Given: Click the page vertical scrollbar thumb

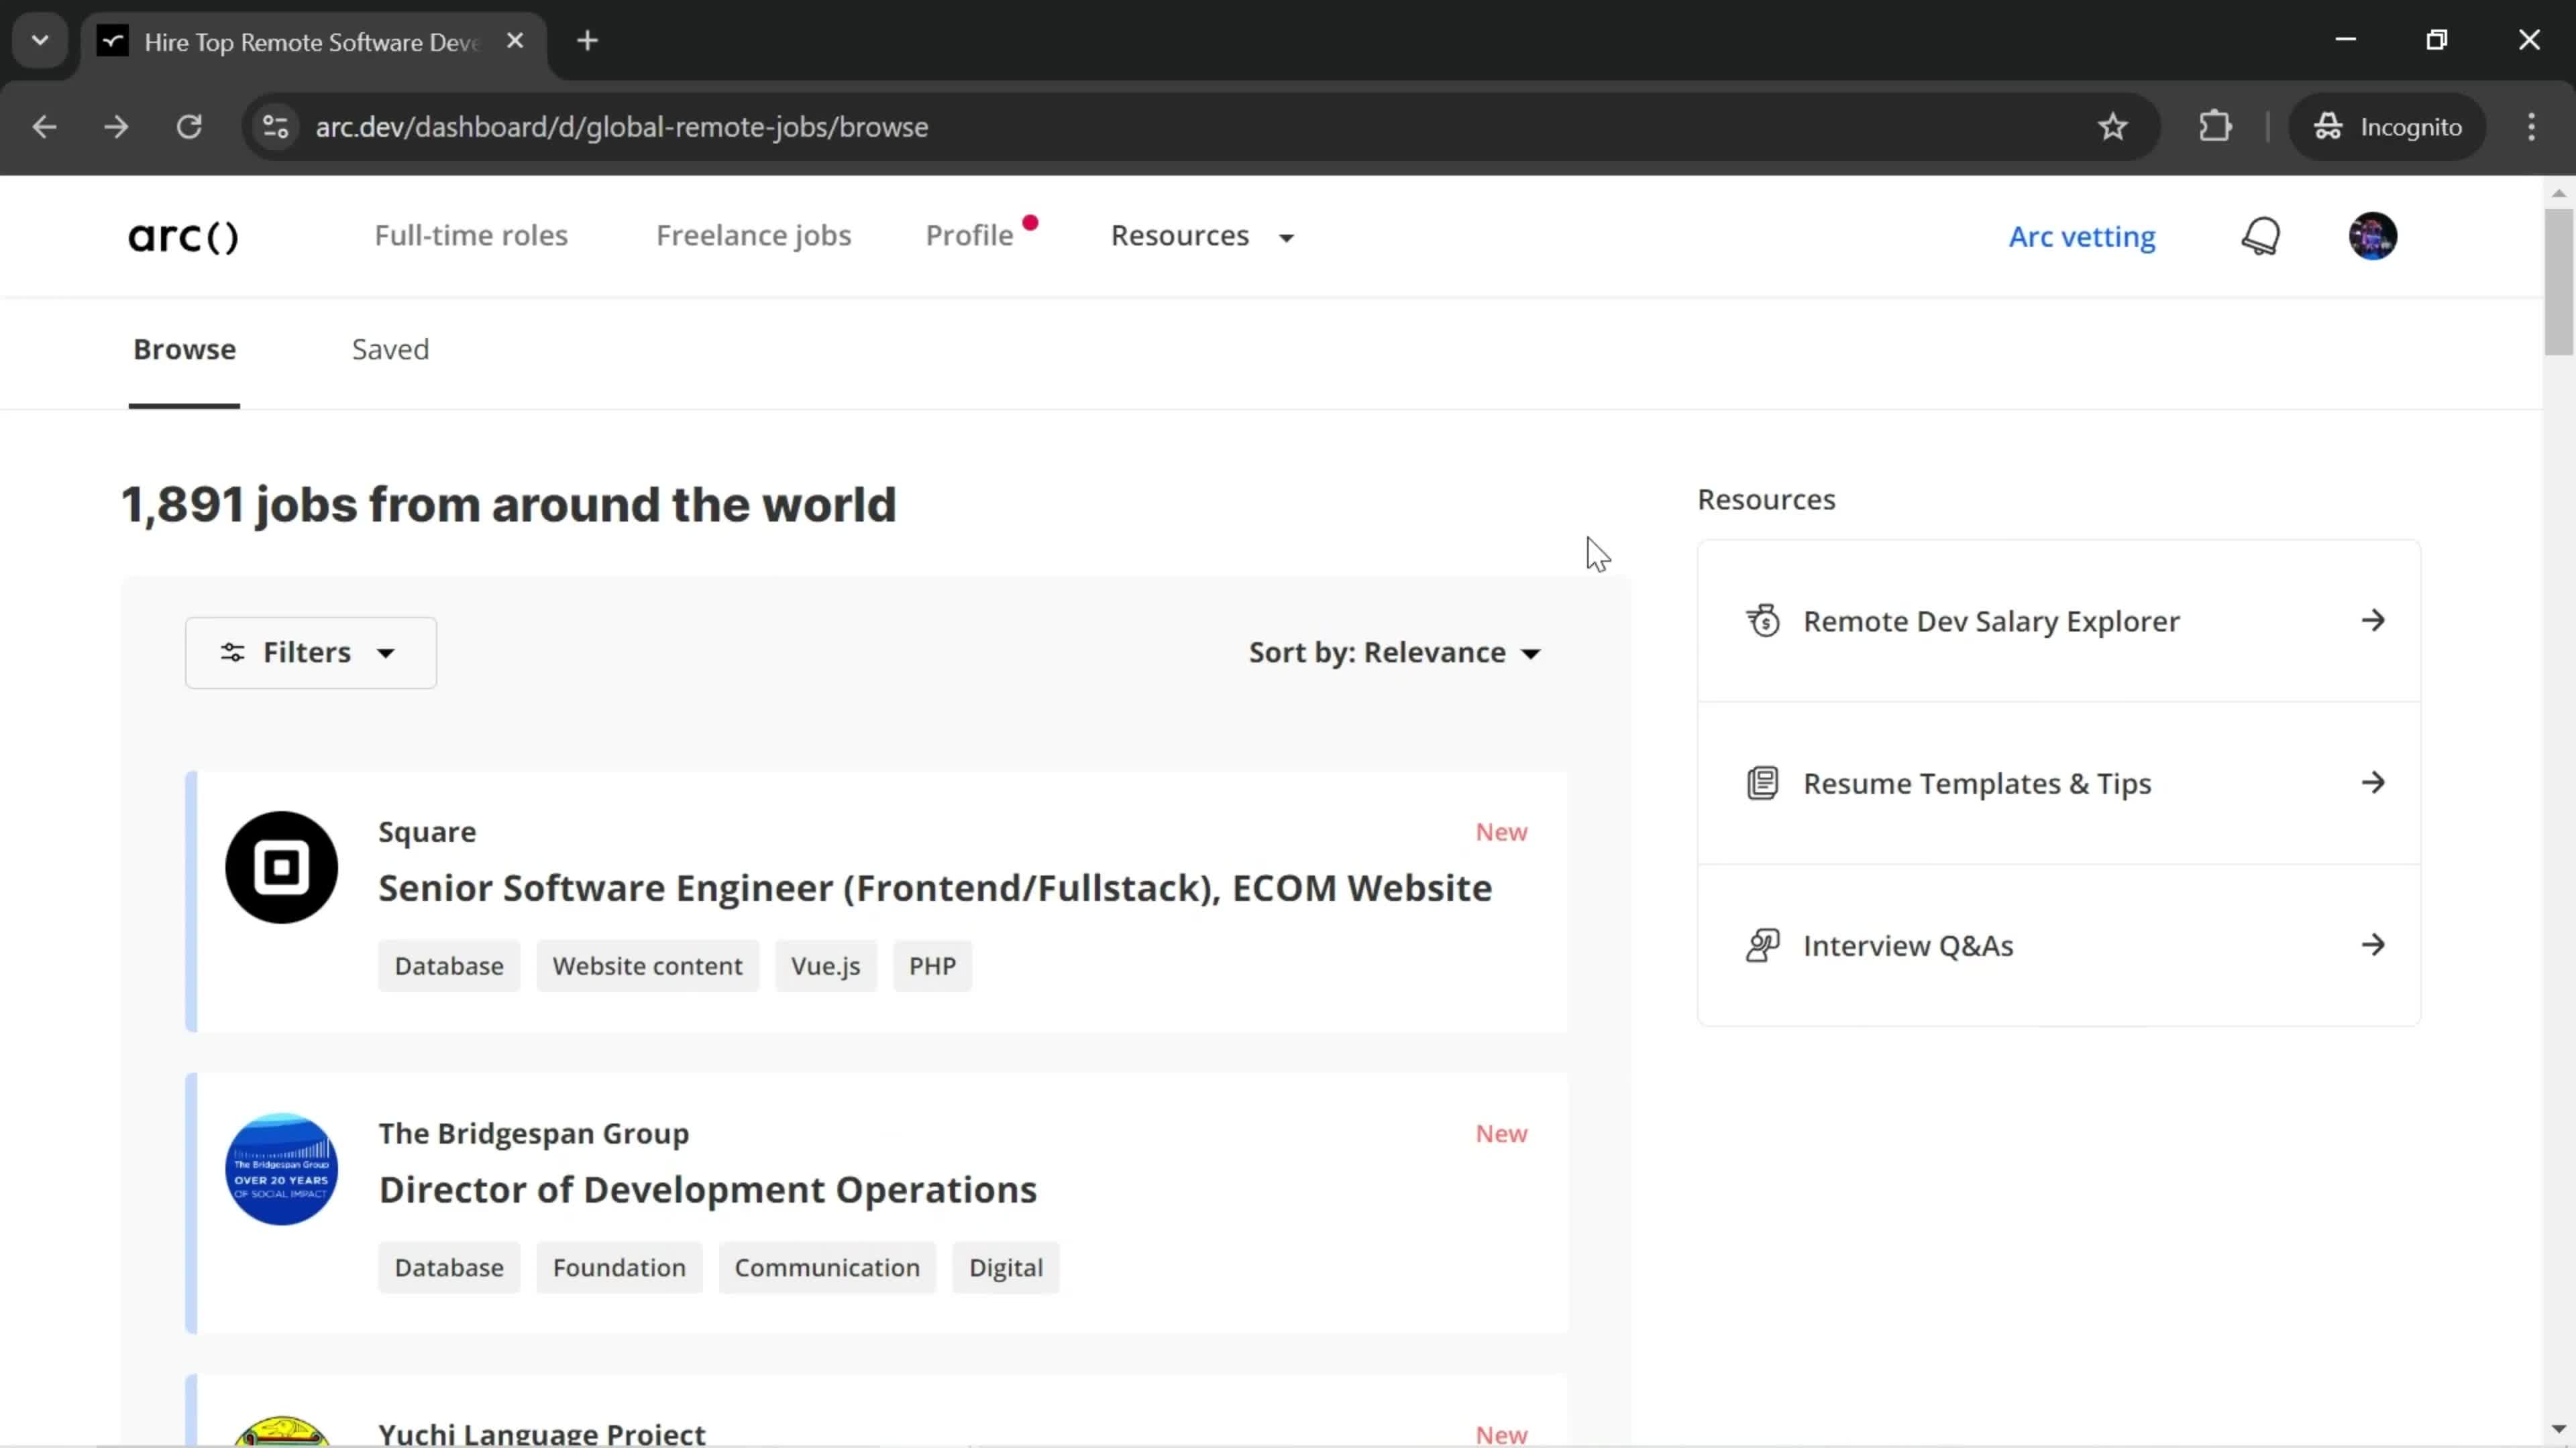Looking at the screenshot, I should click(2558, 282).
